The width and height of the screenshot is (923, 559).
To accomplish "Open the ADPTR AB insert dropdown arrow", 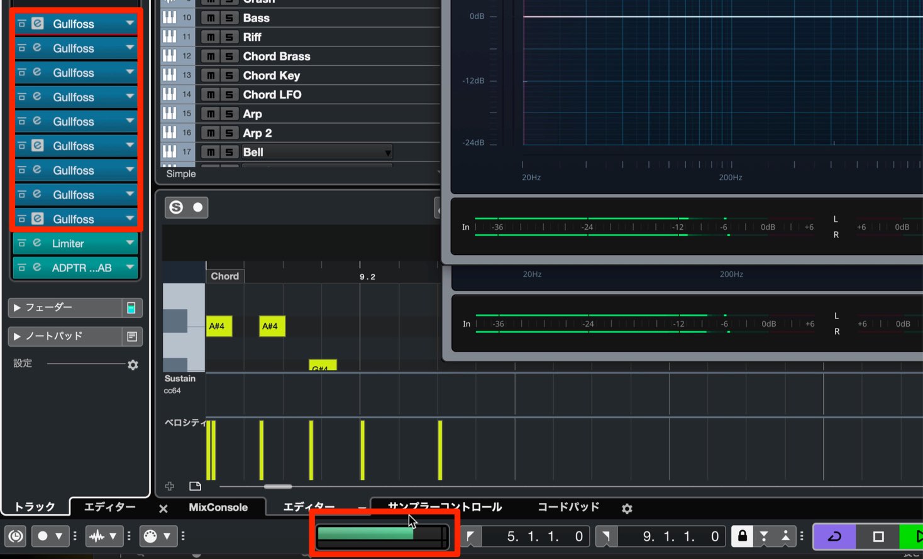I will point(130,267).
